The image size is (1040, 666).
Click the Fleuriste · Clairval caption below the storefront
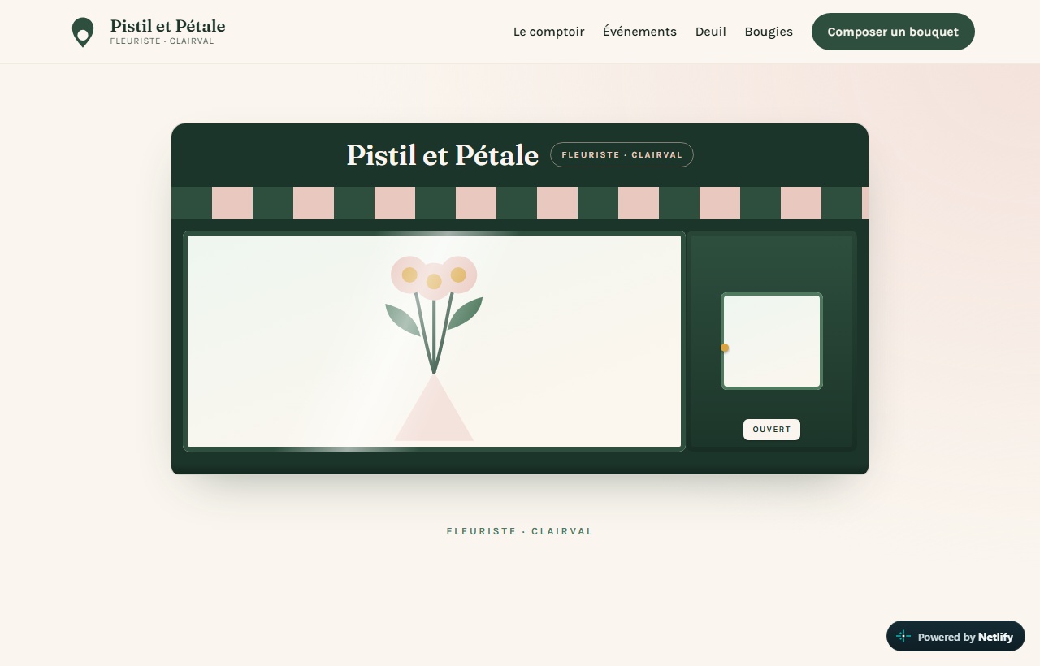[x=520, y=531]
